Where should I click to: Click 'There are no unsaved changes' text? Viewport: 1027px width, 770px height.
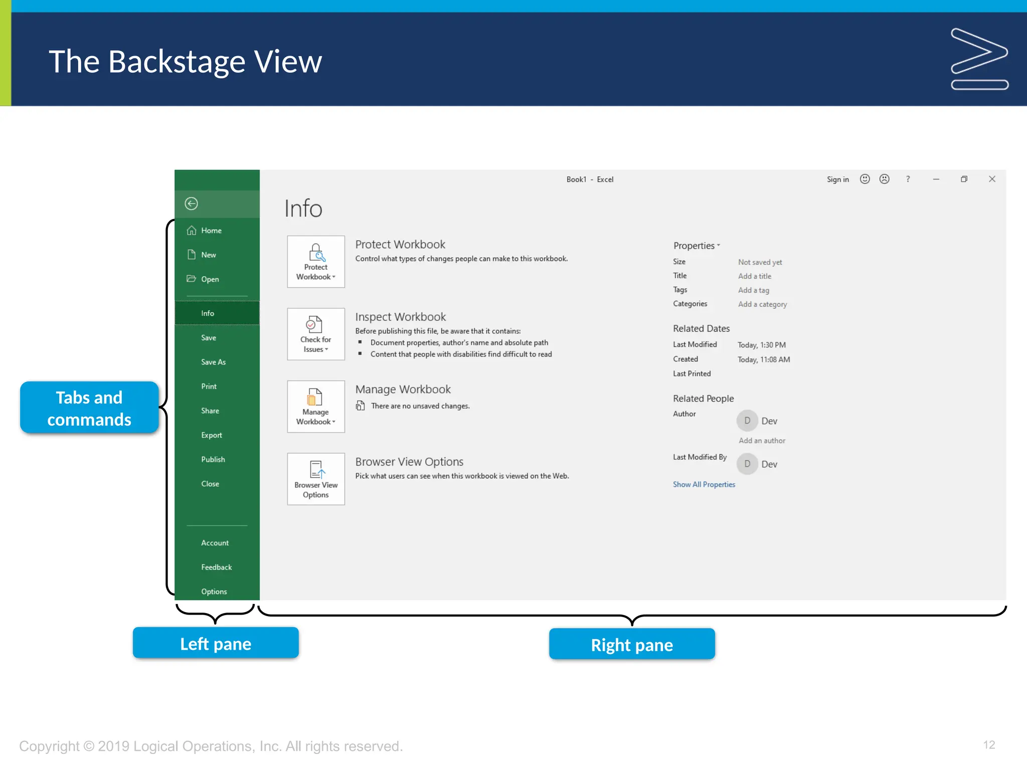click(420, 406)
